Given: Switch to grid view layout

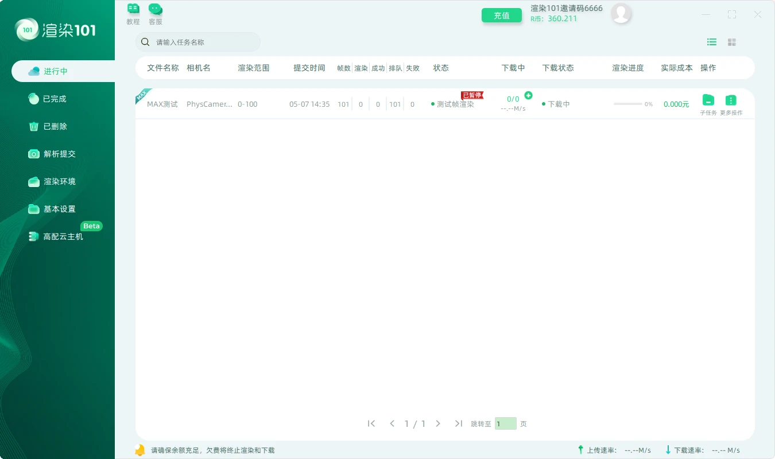Looking at the screenshot, I should coord(732,42).
